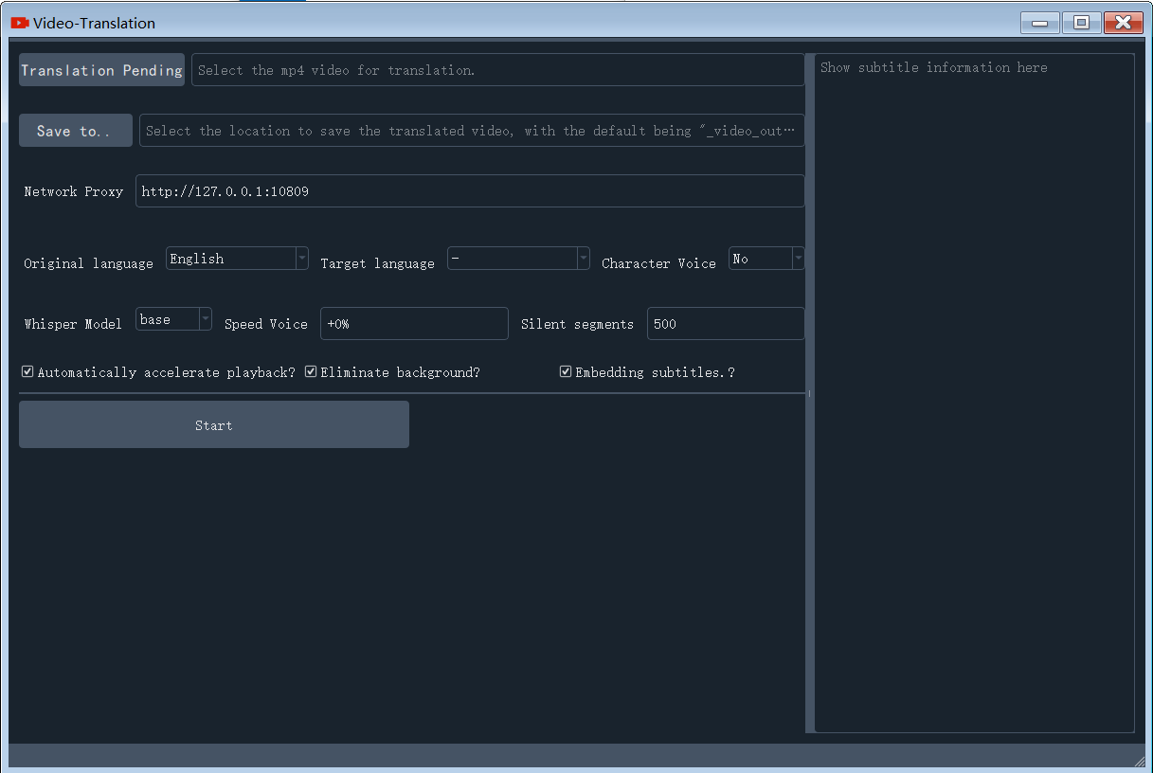Click the Whisper Model label
The image size is (1153, 773).
(73, 324)
